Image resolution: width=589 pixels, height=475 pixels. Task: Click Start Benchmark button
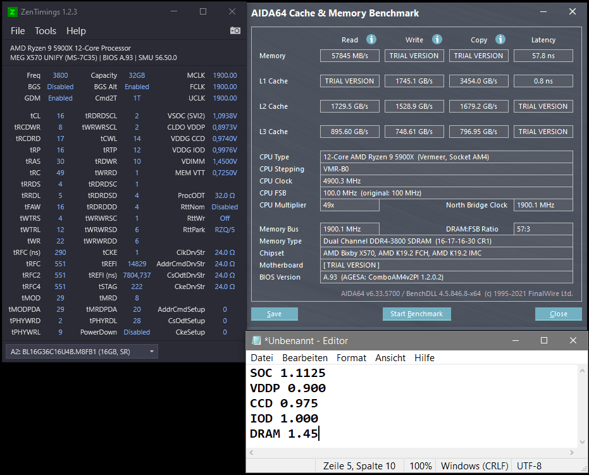[x=416, y=314]
